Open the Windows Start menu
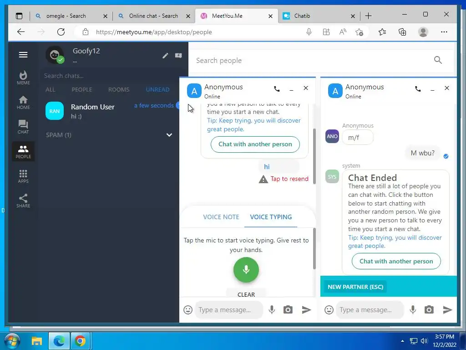The image size is (466, 350). [x=12, y=341]
